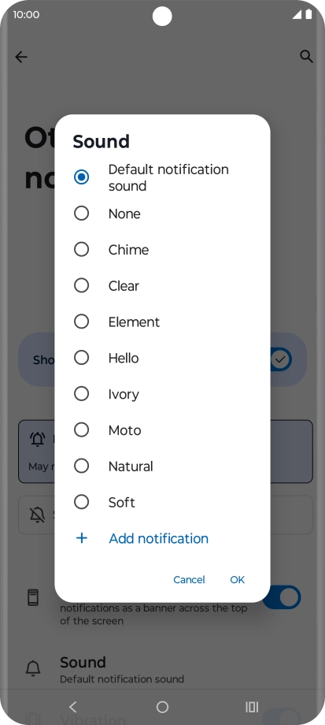This screenshot has width=325, height=725.
Task: Choose the Natural sound option
Action: (162, 466)
